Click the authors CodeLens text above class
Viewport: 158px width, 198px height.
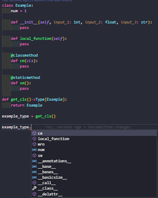37,1
